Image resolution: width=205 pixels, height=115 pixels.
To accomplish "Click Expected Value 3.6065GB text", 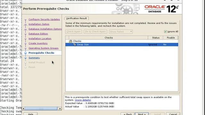I will click(x=90, y=103).
